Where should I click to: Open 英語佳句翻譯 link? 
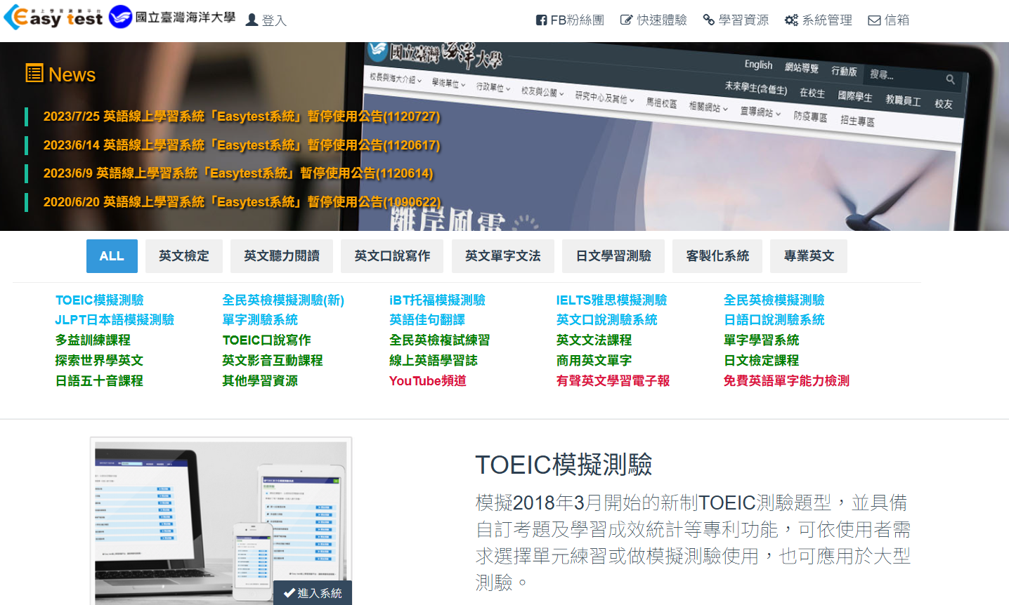[x=427, y=320]
